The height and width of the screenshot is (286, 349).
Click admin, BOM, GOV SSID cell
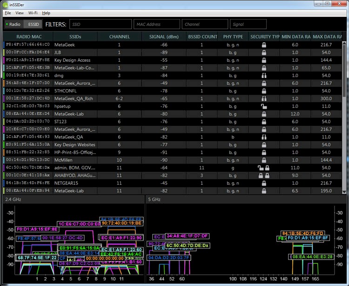point(75,168)
